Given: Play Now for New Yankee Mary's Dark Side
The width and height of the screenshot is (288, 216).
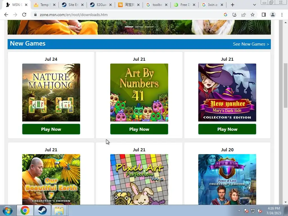Looking at the screenshot, I should pyautogui.click(x=227, y=129).
